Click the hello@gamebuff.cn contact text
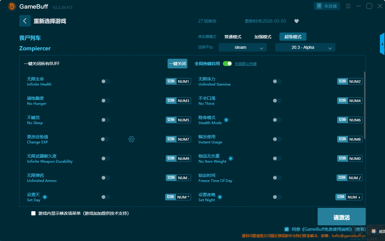This screenshot has width=385, height=241. point(349,236)
